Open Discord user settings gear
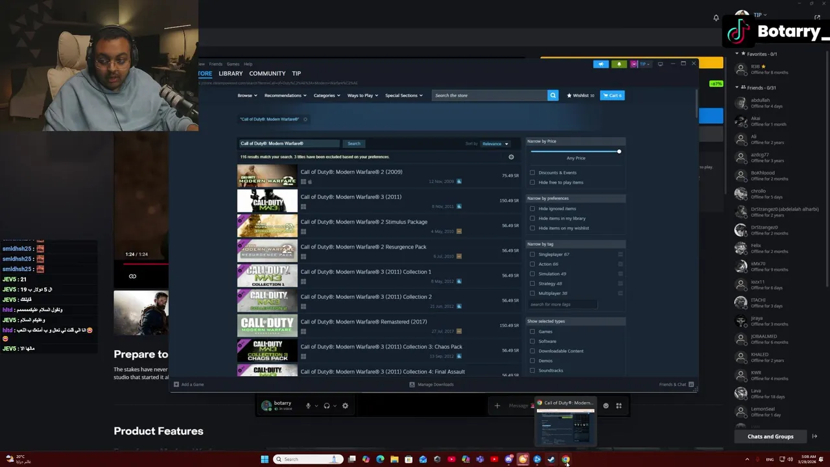Viewport: 830px width, 467px height. [345, 406]
